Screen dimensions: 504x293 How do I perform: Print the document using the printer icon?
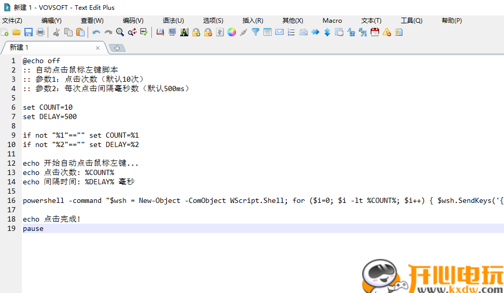click(40, 32)
